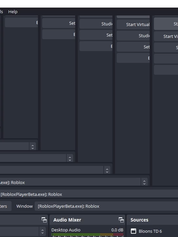Viewport: 178px width, 237px height.
Task: Click the highlighted St button
Action: [166, 24]
